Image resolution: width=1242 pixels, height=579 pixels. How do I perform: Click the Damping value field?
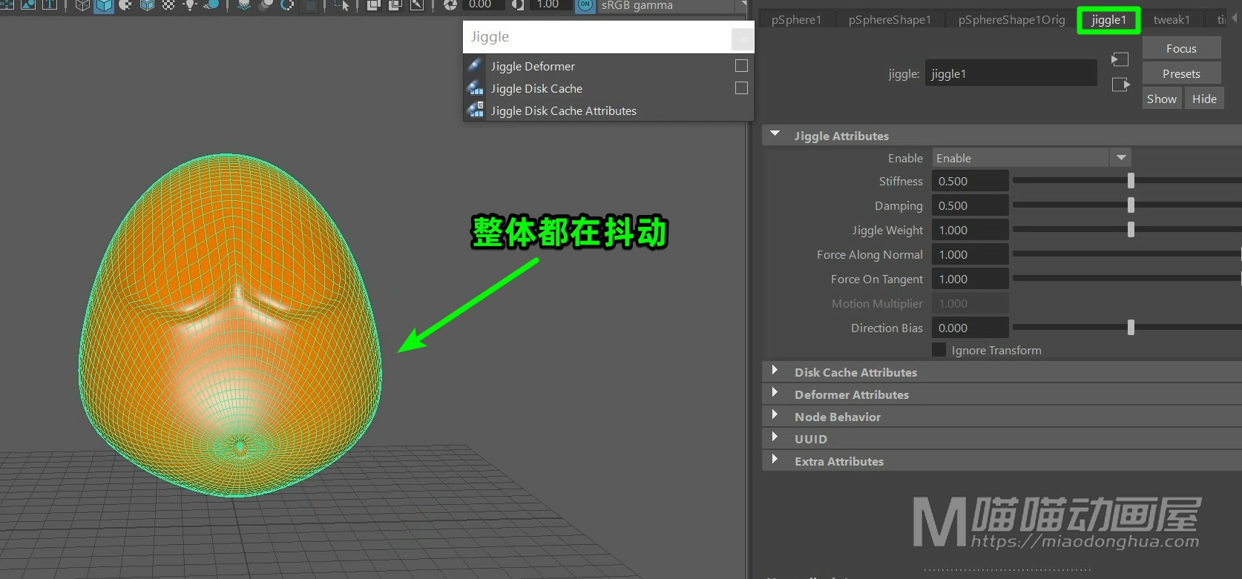pyautogui.click(x=970, y=205)
